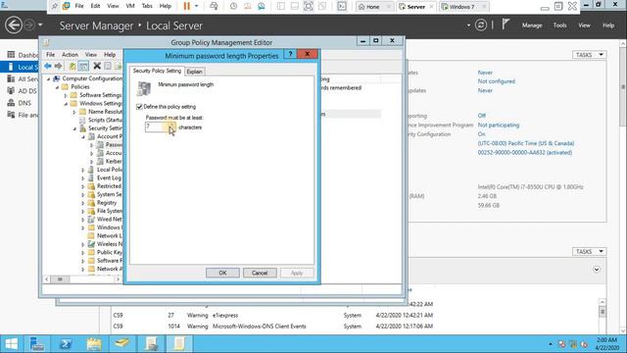This screenshot has height=353, width=627.
Task: Click show/hide console tree toolbar icon
Action: pyautogui.click(x=83, y=66)
